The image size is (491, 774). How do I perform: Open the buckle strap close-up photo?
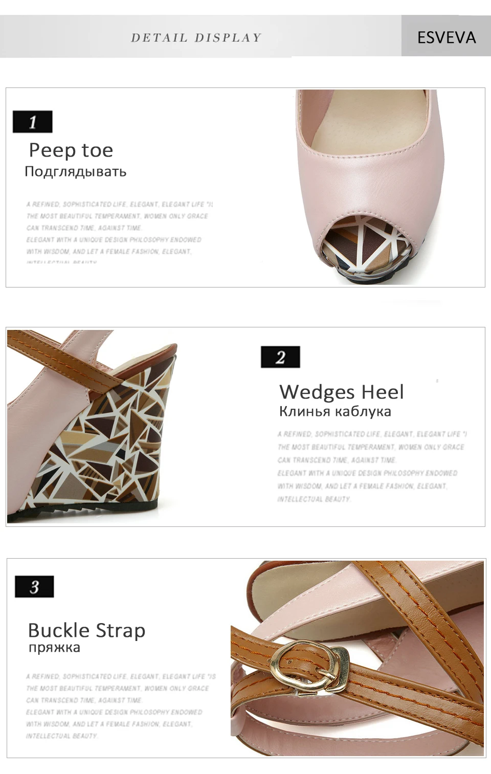tap(357, 658)
